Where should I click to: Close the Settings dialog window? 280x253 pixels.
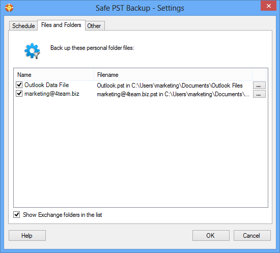click(x=268, y=6)
